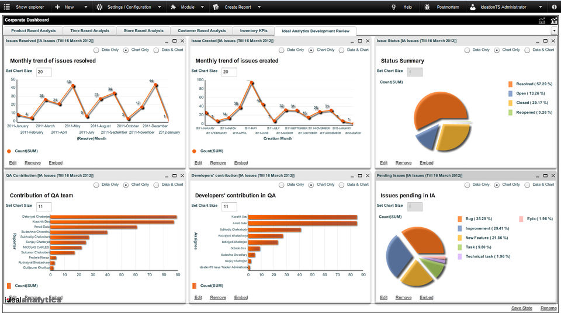Click the info icon in top bar
The image size is (561, 313).
(554, 7)
